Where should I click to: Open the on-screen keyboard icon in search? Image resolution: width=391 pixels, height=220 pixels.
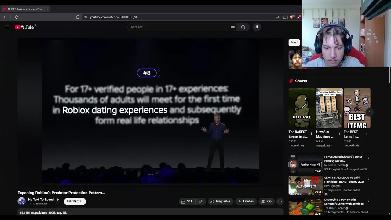[232, 27]
